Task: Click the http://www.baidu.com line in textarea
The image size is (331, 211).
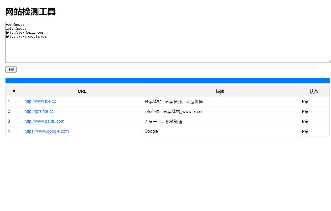Action: point(24,33)
